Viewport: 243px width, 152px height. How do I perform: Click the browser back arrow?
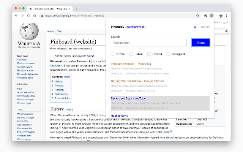pos(16,16)
